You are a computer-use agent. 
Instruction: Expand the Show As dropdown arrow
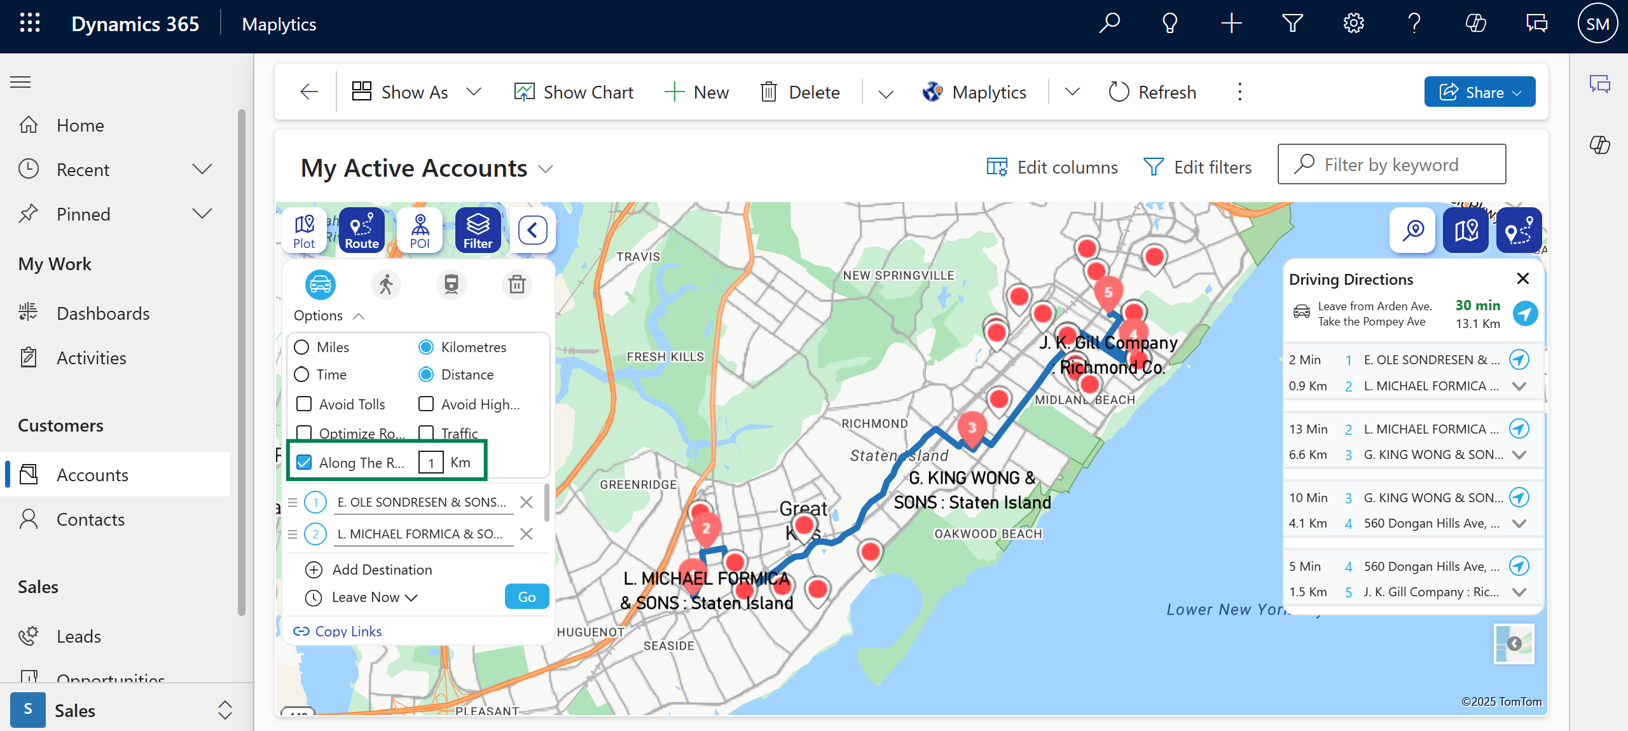point(473,92)
